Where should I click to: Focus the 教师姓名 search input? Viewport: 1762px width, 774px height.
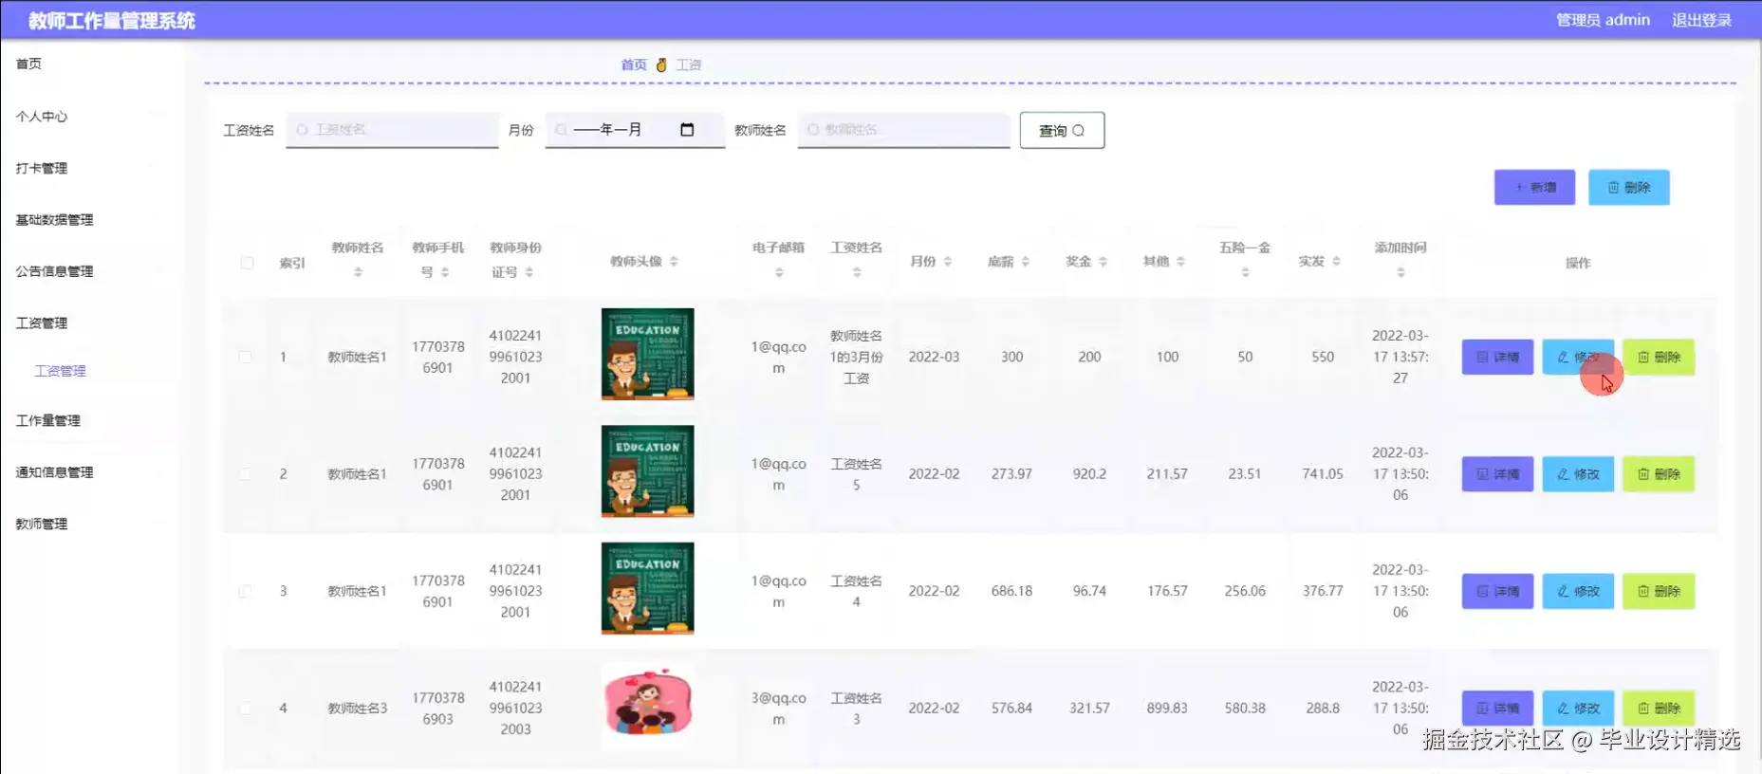coord(903,130)
